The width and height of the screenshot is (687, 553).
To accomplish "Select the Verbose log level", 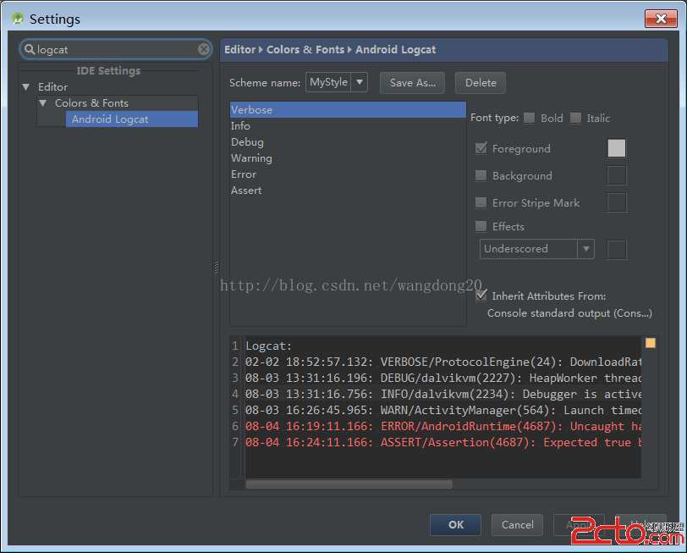I will click(348, 109).
